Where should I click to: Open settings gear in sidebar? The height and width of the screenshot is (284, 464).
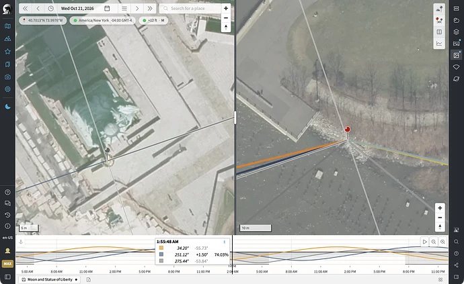click(7, 89)
